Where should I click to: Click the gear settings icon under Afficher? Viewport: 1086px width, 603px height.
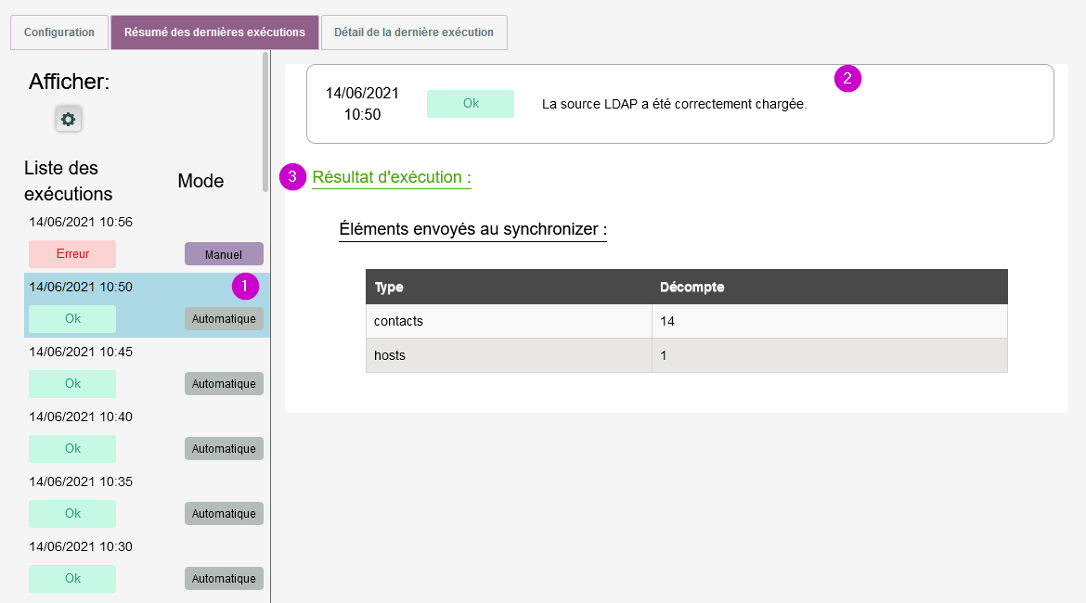68,119
